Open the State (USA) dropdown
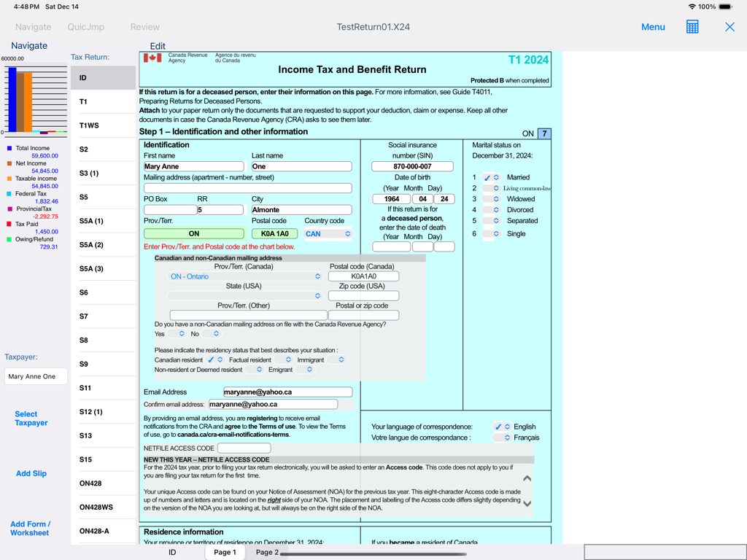This screenshot has width=747, height=560. tap(317, 295)
